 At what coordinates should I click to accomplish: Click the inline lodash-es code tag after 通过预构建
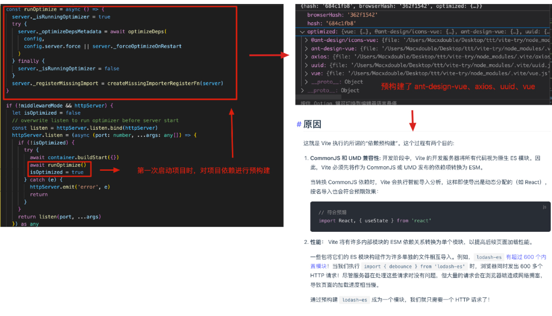pyautogui.click(x=355, y=300)
